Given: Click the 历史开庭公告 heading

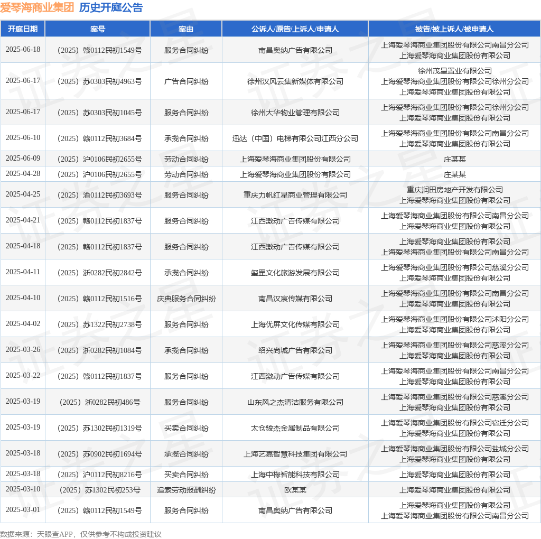Looking at the screenshot, I should click(x=111, y=7).
